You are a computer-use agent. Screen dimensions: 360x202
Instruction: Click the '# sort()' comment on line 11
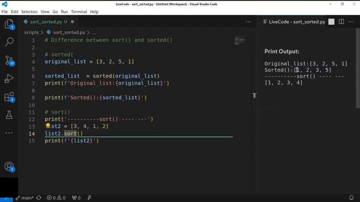coord(57,112)
